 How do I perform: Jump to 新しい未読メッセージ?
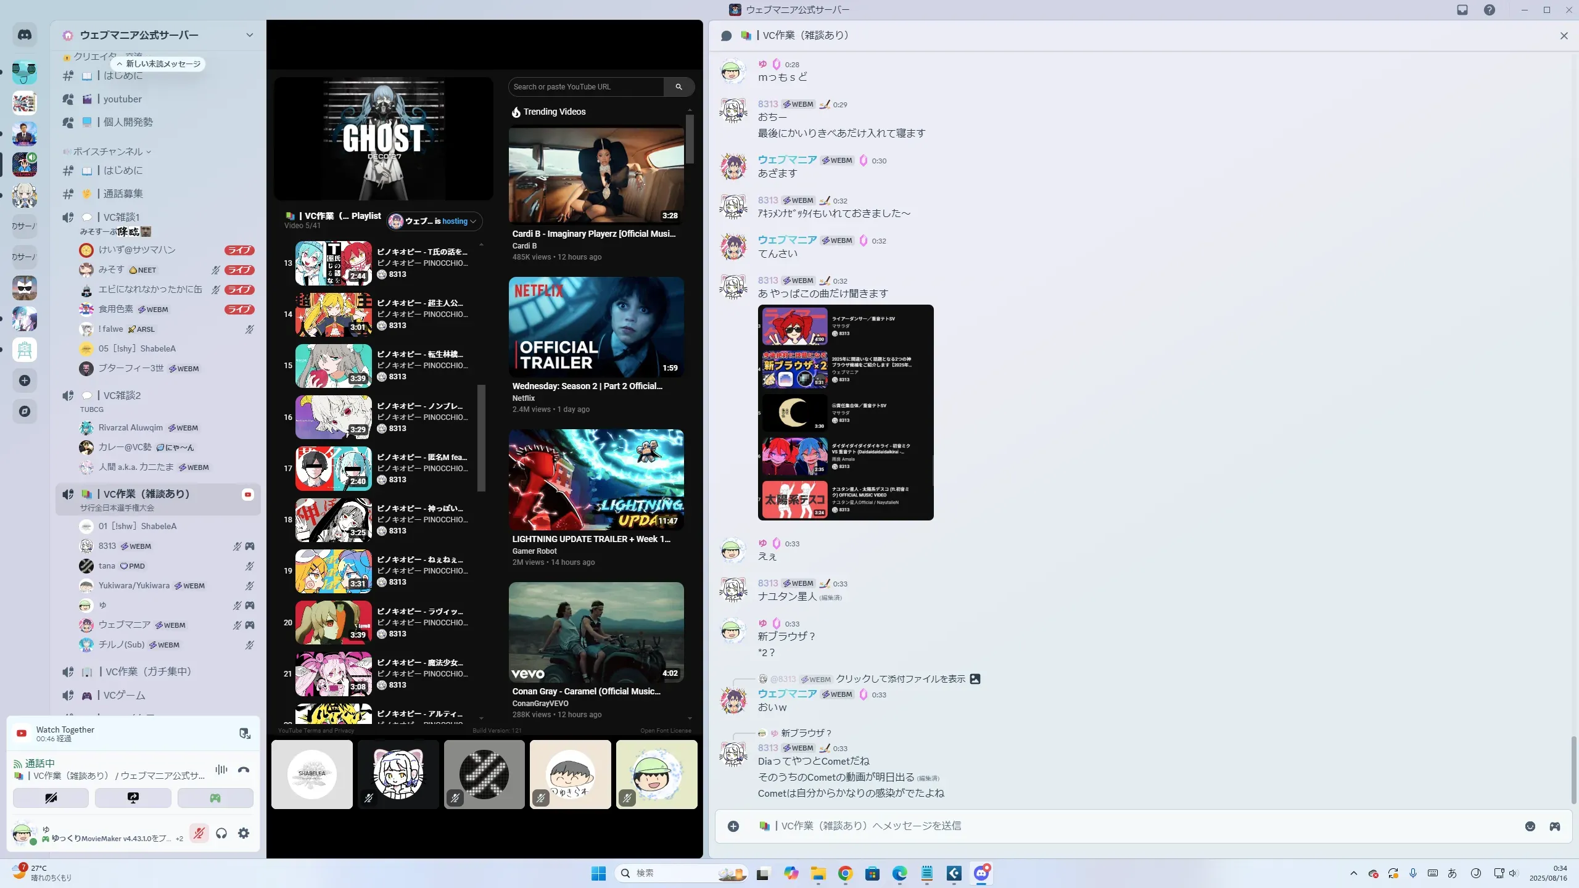pyautogui.click(x=159, y=64)
